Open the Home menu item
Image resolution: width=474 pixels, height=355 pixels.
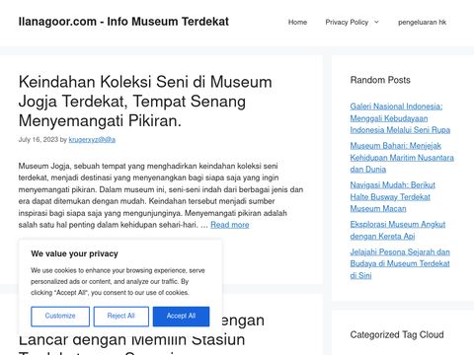click(297, 23)
